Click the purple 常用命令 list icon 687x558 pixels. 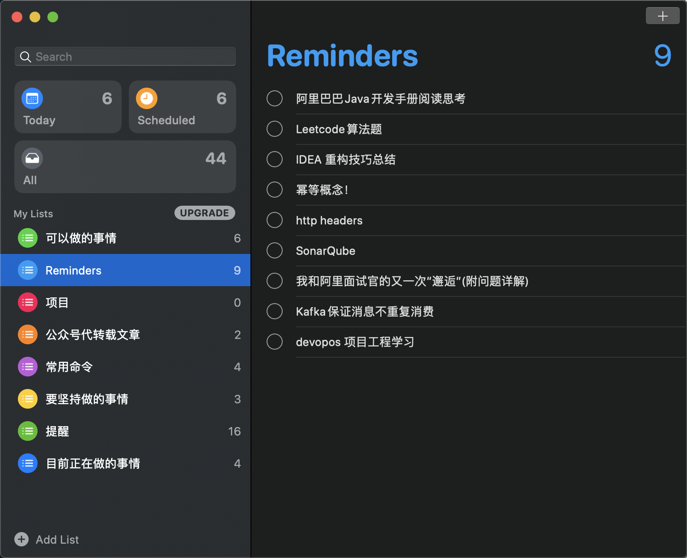pos(28,367)
